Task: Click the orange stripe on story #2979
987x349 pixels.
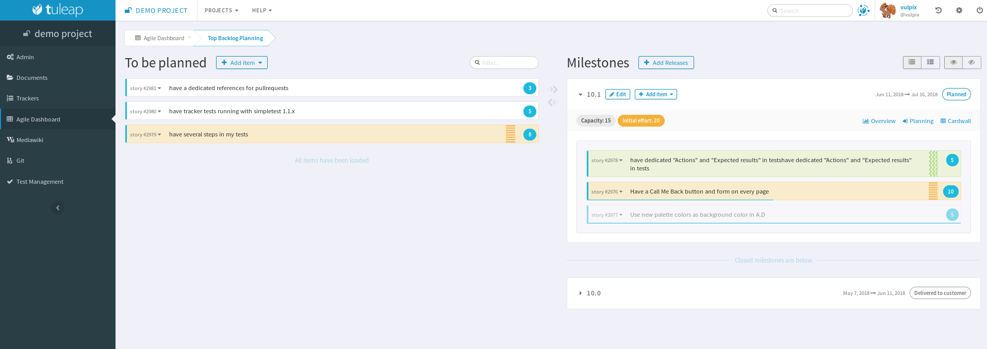Action: 511,134
